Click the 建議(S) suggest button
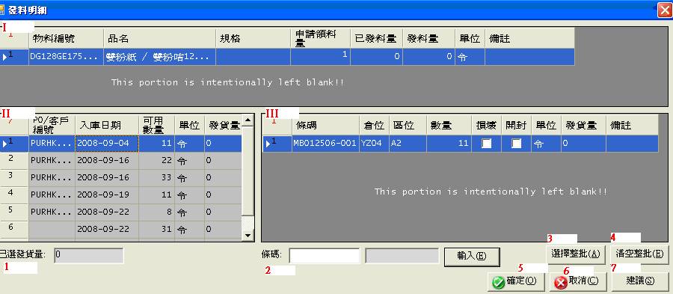The height and width of the screenshot is (294, 673). point(640,281)
